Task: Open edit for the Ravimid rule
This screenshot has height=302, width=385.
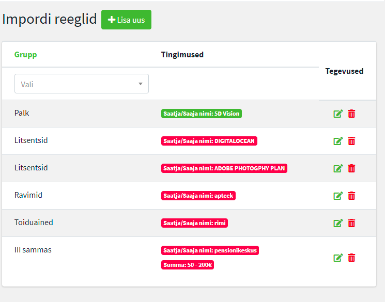Action: click(x=338, y=196)
